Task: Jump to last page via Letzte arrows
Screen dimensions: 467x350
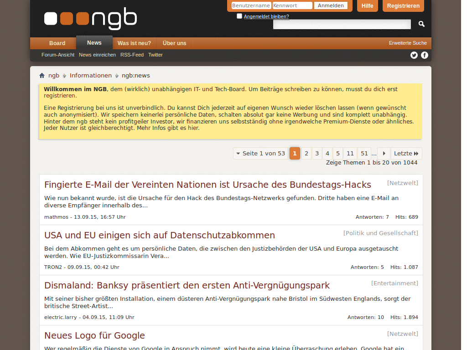Action: [x=405, y=153]
